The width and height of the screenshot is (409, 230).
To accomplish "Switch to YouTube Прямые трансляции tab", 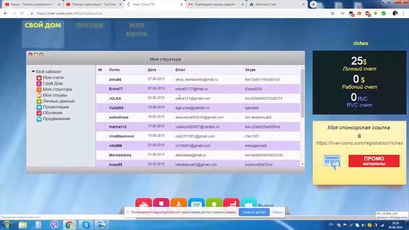I will (94, 4).
